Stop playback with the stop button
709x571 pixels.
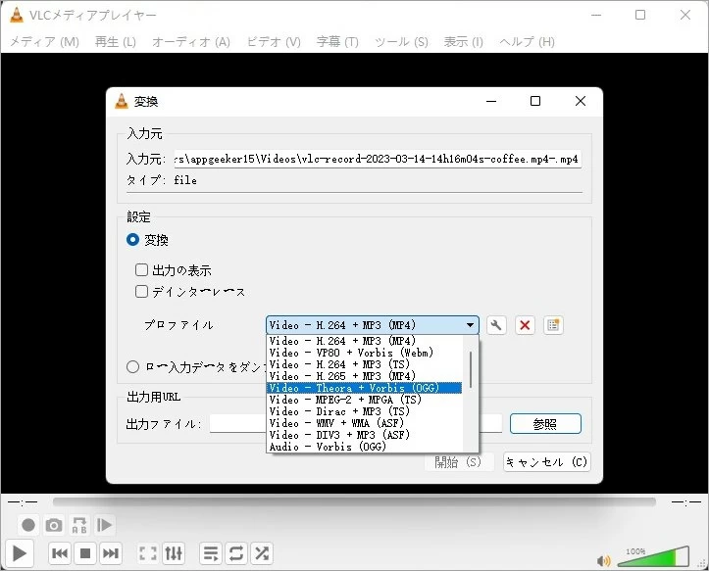tap(85, 553)
